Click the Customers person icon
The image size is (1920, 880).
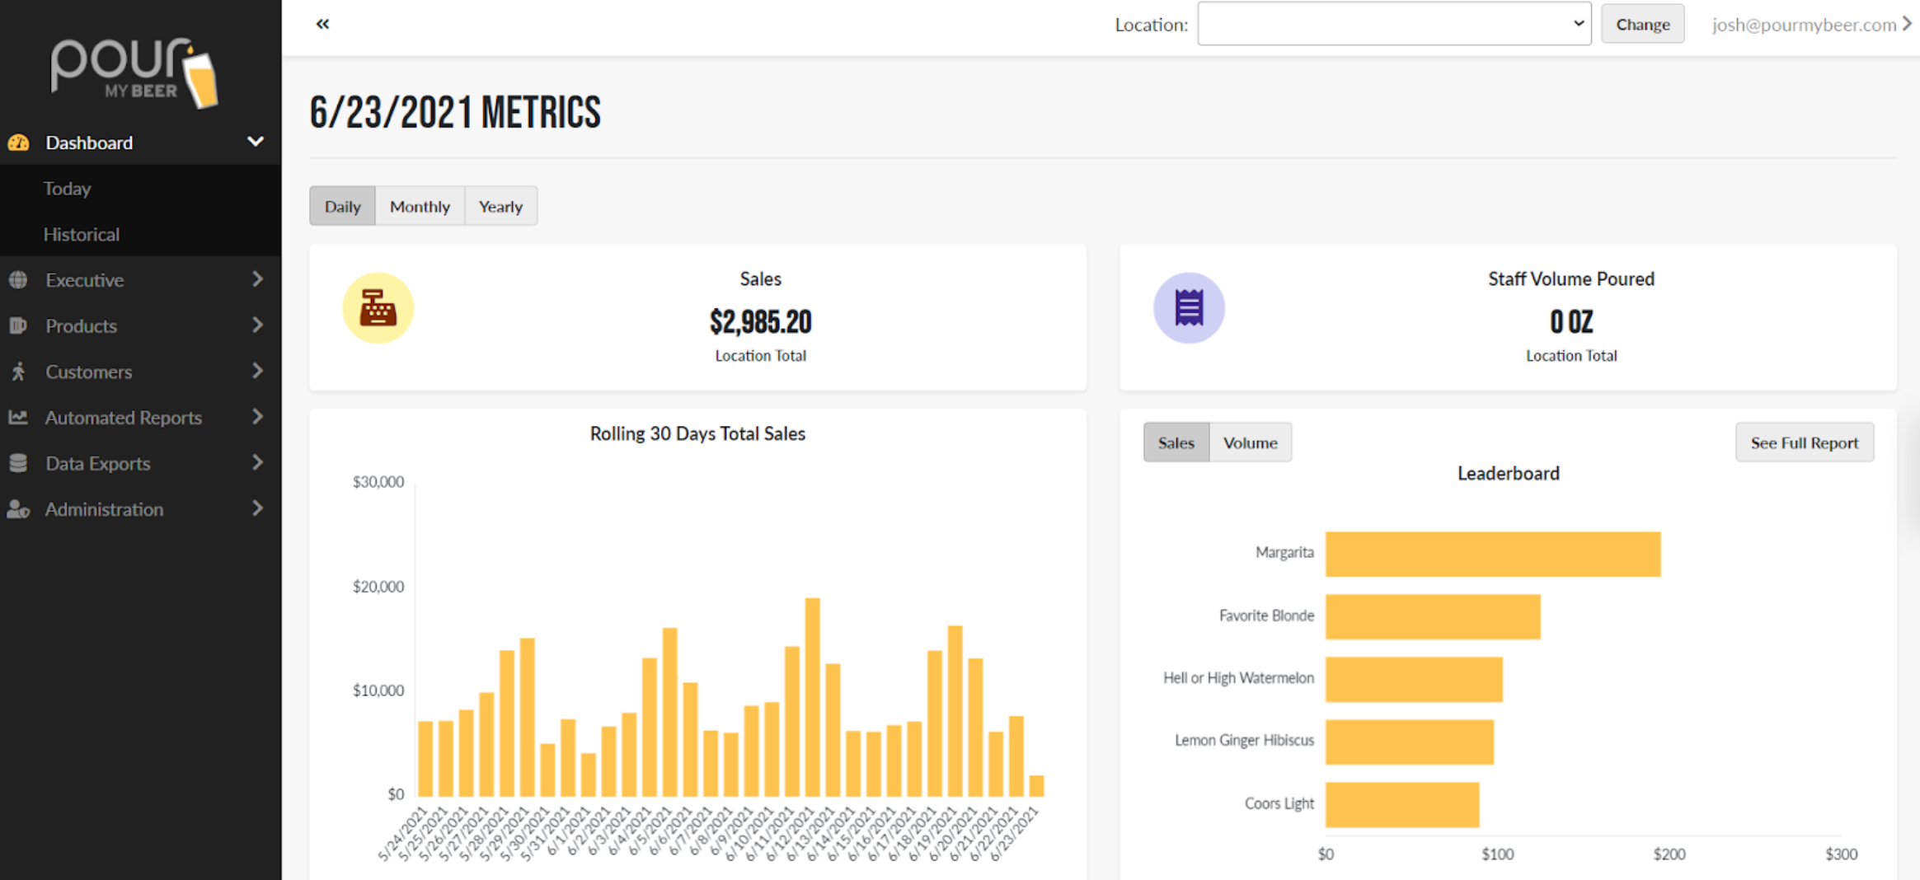[18, 372]
